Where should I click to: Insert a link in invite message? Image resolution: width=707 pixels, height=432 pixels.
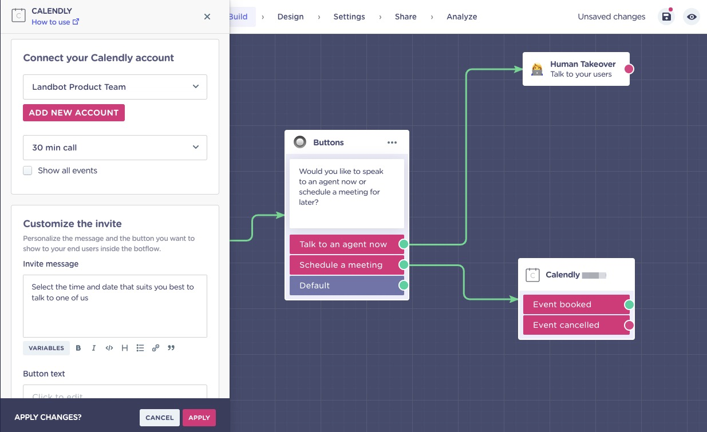tap(156, 348)
